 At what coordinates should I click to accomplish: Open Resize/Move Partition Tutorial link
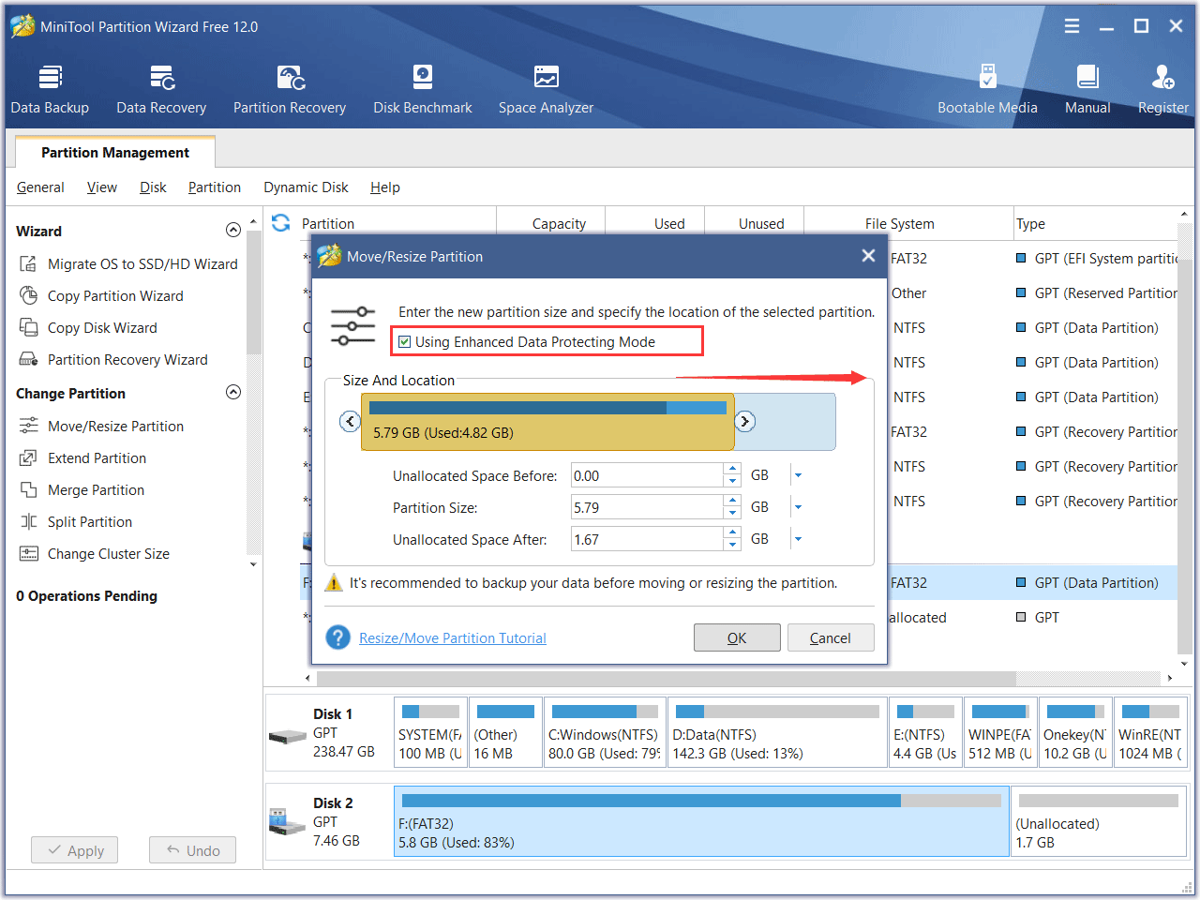pos(453,638)
